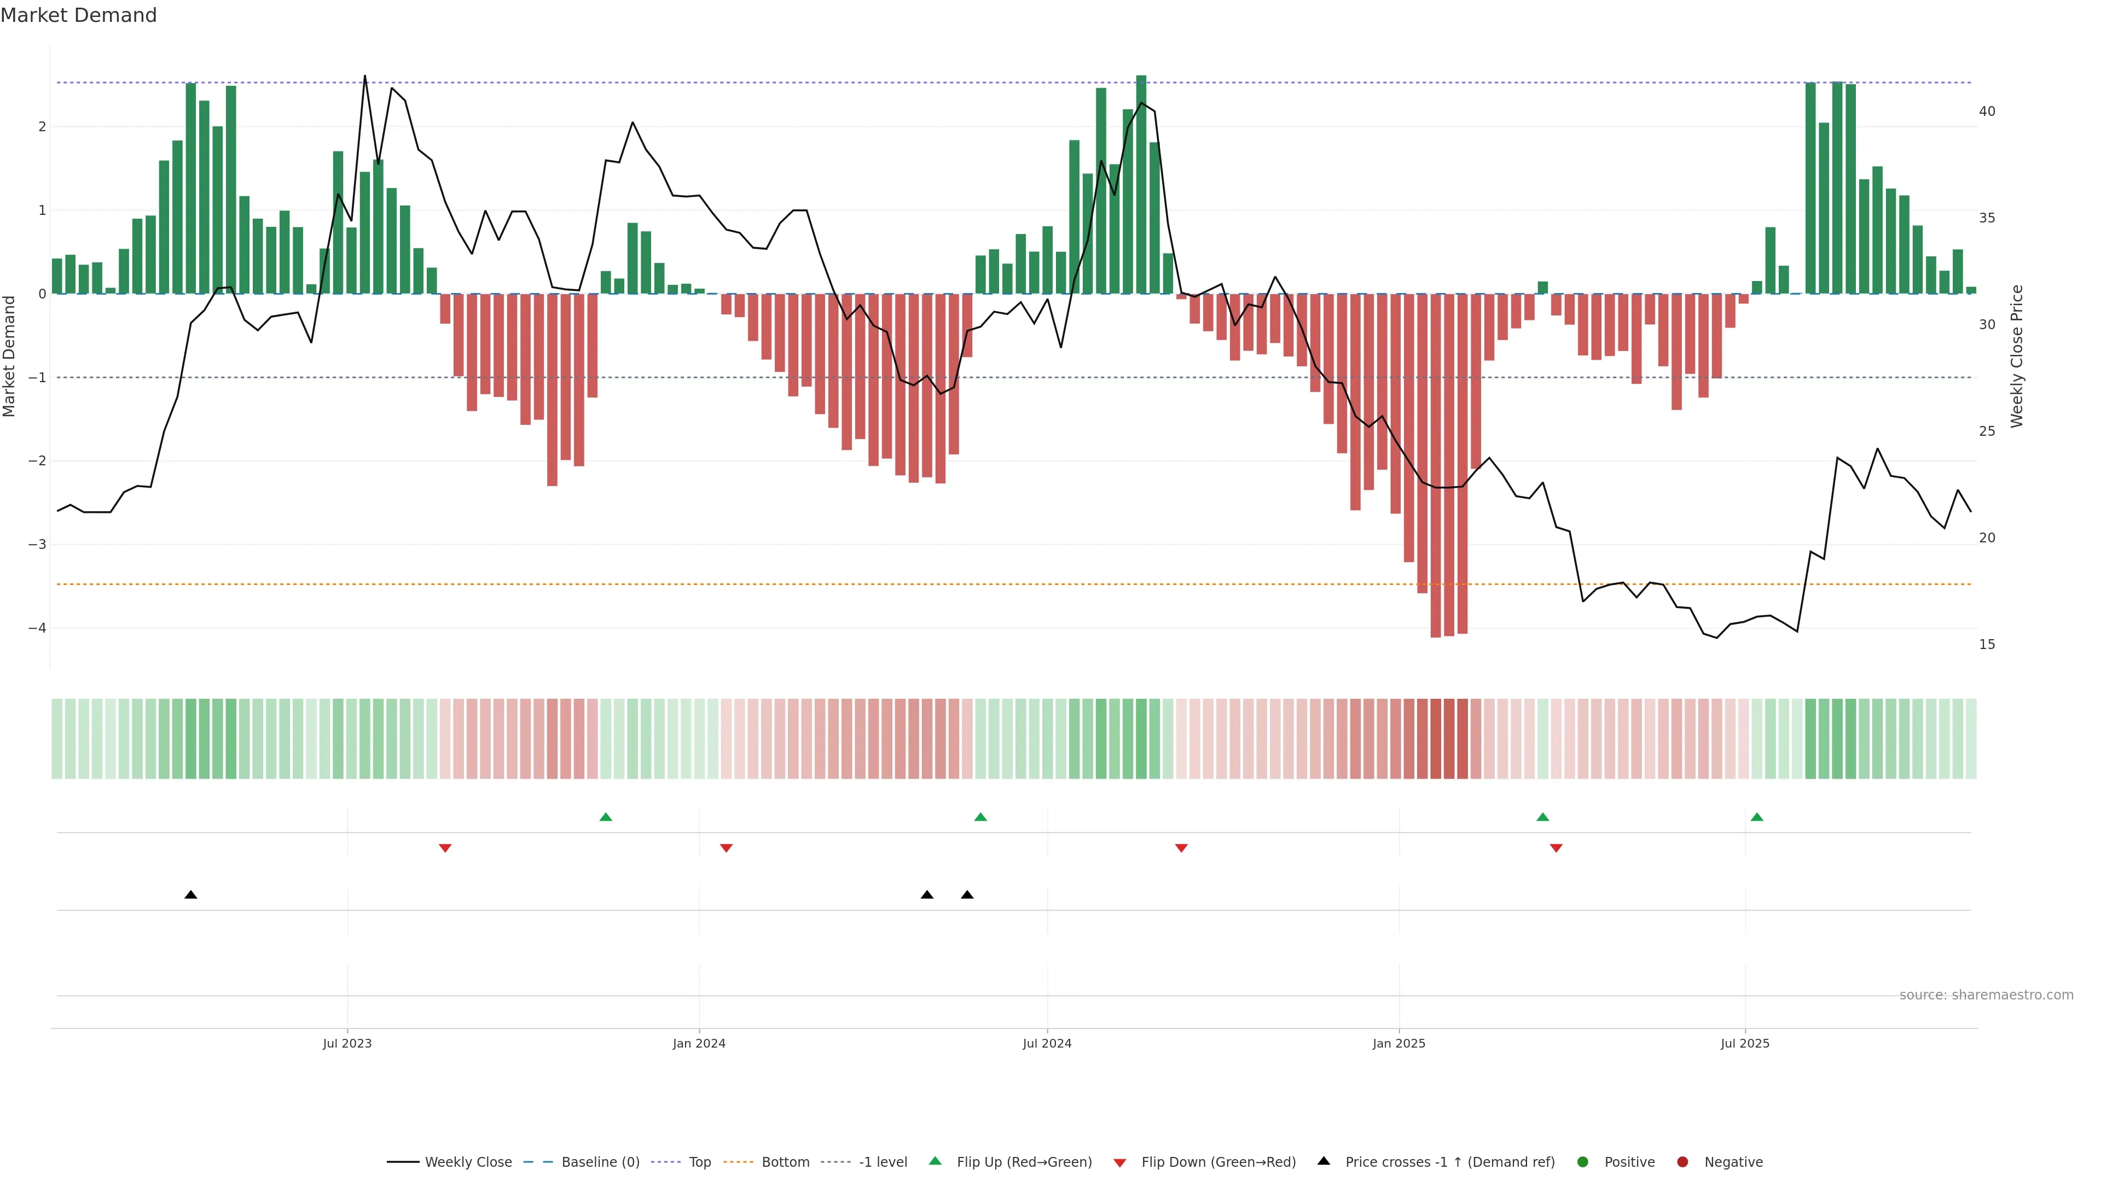This screenshot has height=1181, width=2101.
Task: Click the Market Demand chart title
Action: (78, 15)
